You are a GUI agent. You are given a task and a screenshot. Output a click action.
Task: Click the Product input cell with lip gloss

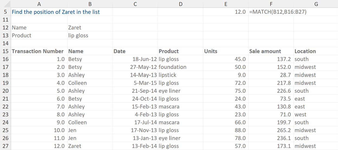(90, 35)
